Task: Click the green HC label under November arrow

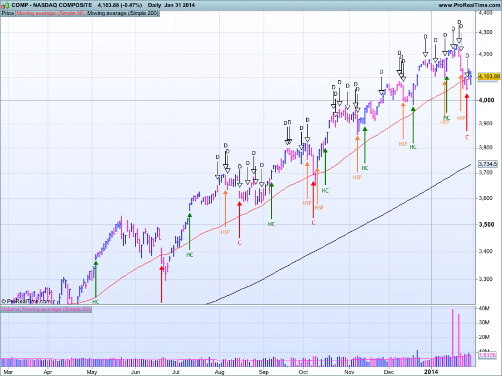Action: [365, 168]
